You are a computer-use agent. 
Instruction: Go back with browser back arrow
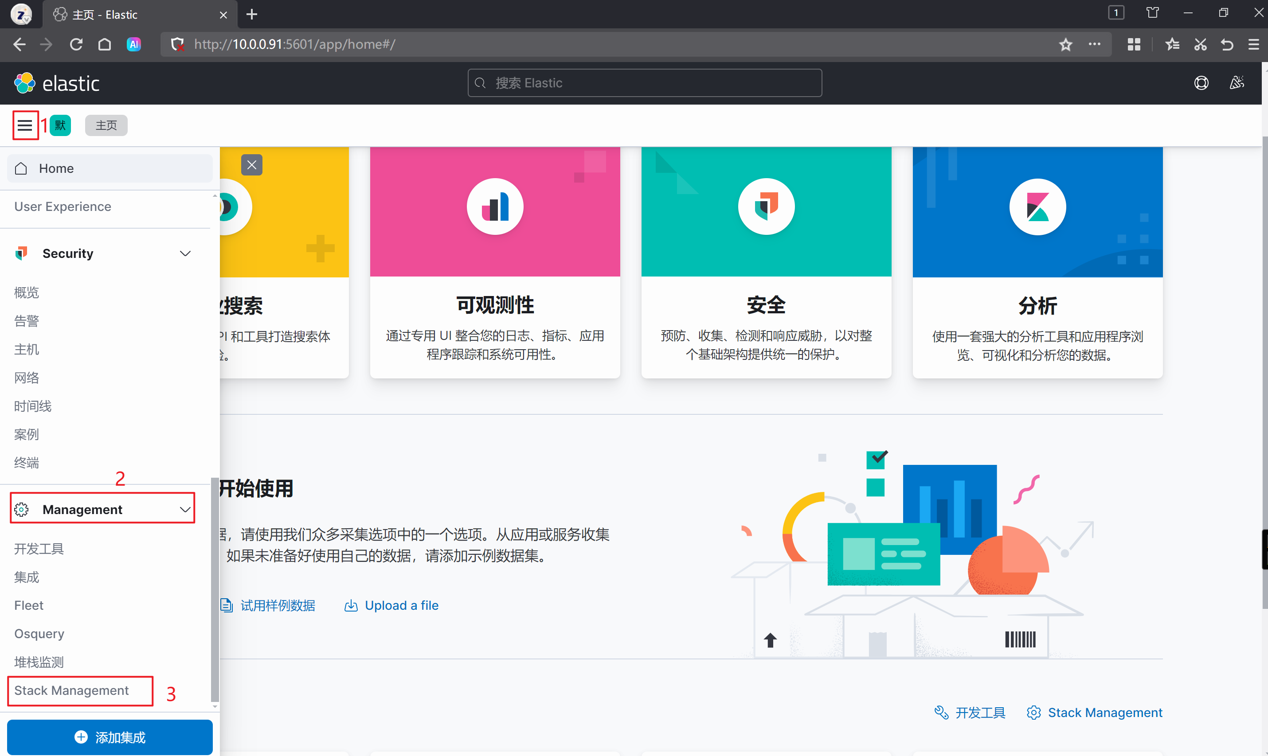pos(20,44)
